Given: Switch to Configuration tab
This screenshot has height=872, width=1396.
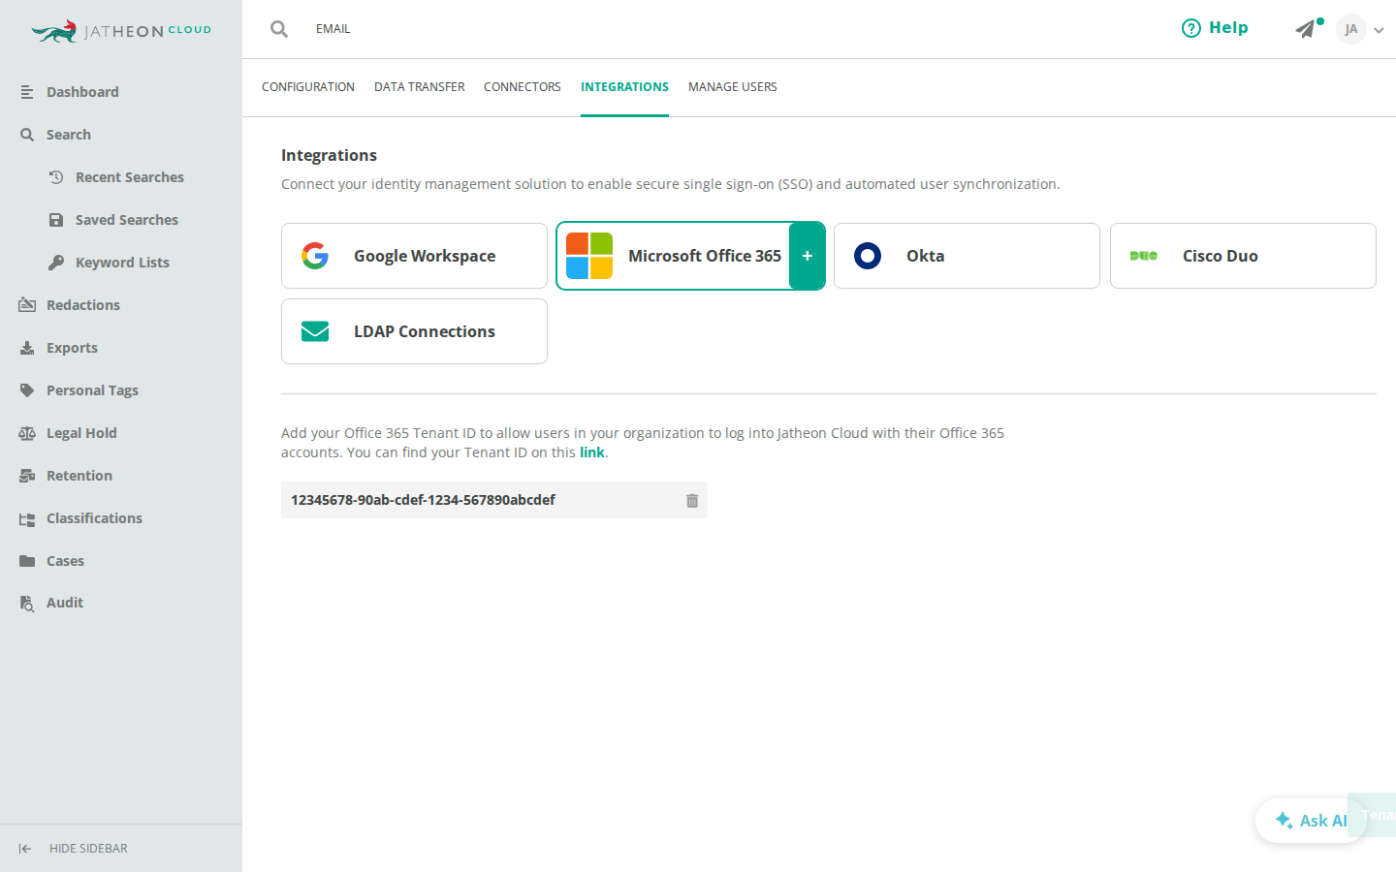Looking at the screenshot, I should tap(308, 87).
